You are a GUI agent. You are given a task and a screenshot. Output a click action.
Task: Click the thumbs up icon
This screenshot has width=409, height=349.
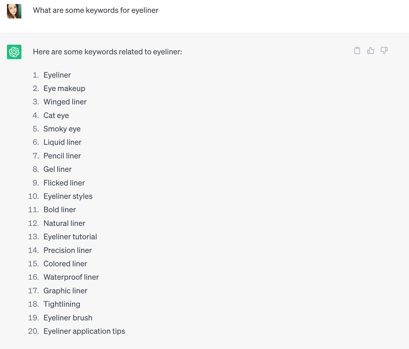tap(370, 51)
